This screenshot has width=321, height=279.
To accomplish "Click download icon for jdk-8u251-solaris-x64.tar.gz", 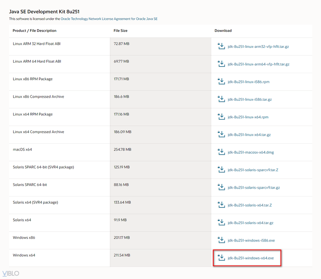I will (221, 223).
